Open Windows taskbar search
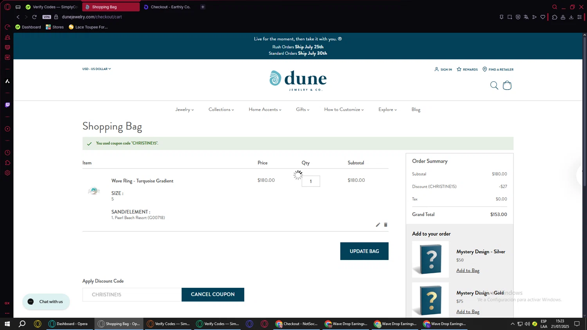The width and height of the screenshot is (587, 330). click(22, 324)
